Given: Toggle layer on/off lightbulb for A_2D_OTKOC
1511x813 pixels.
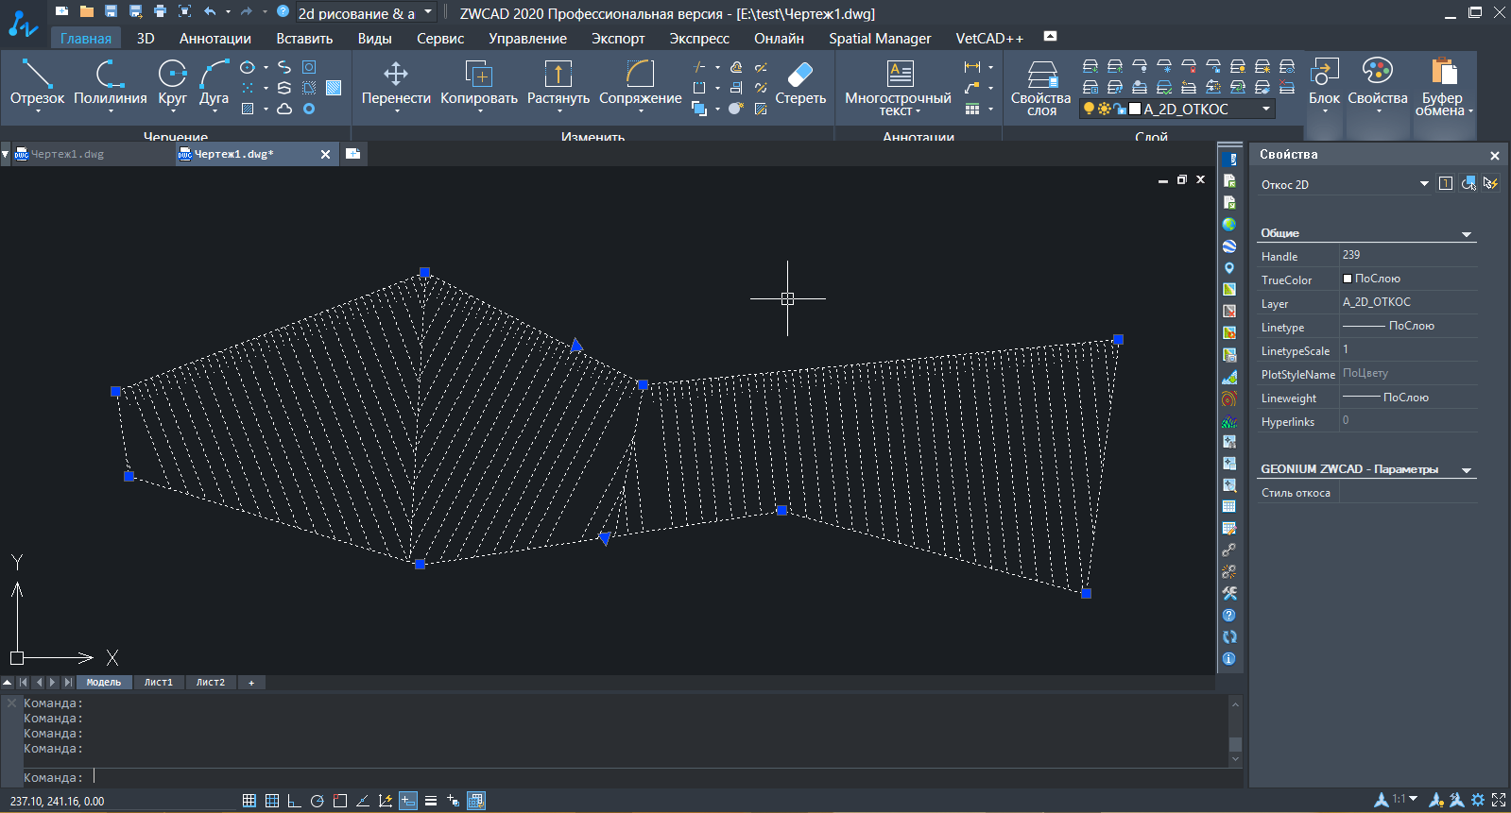Looking at the screenshot, I should 1089,109.
